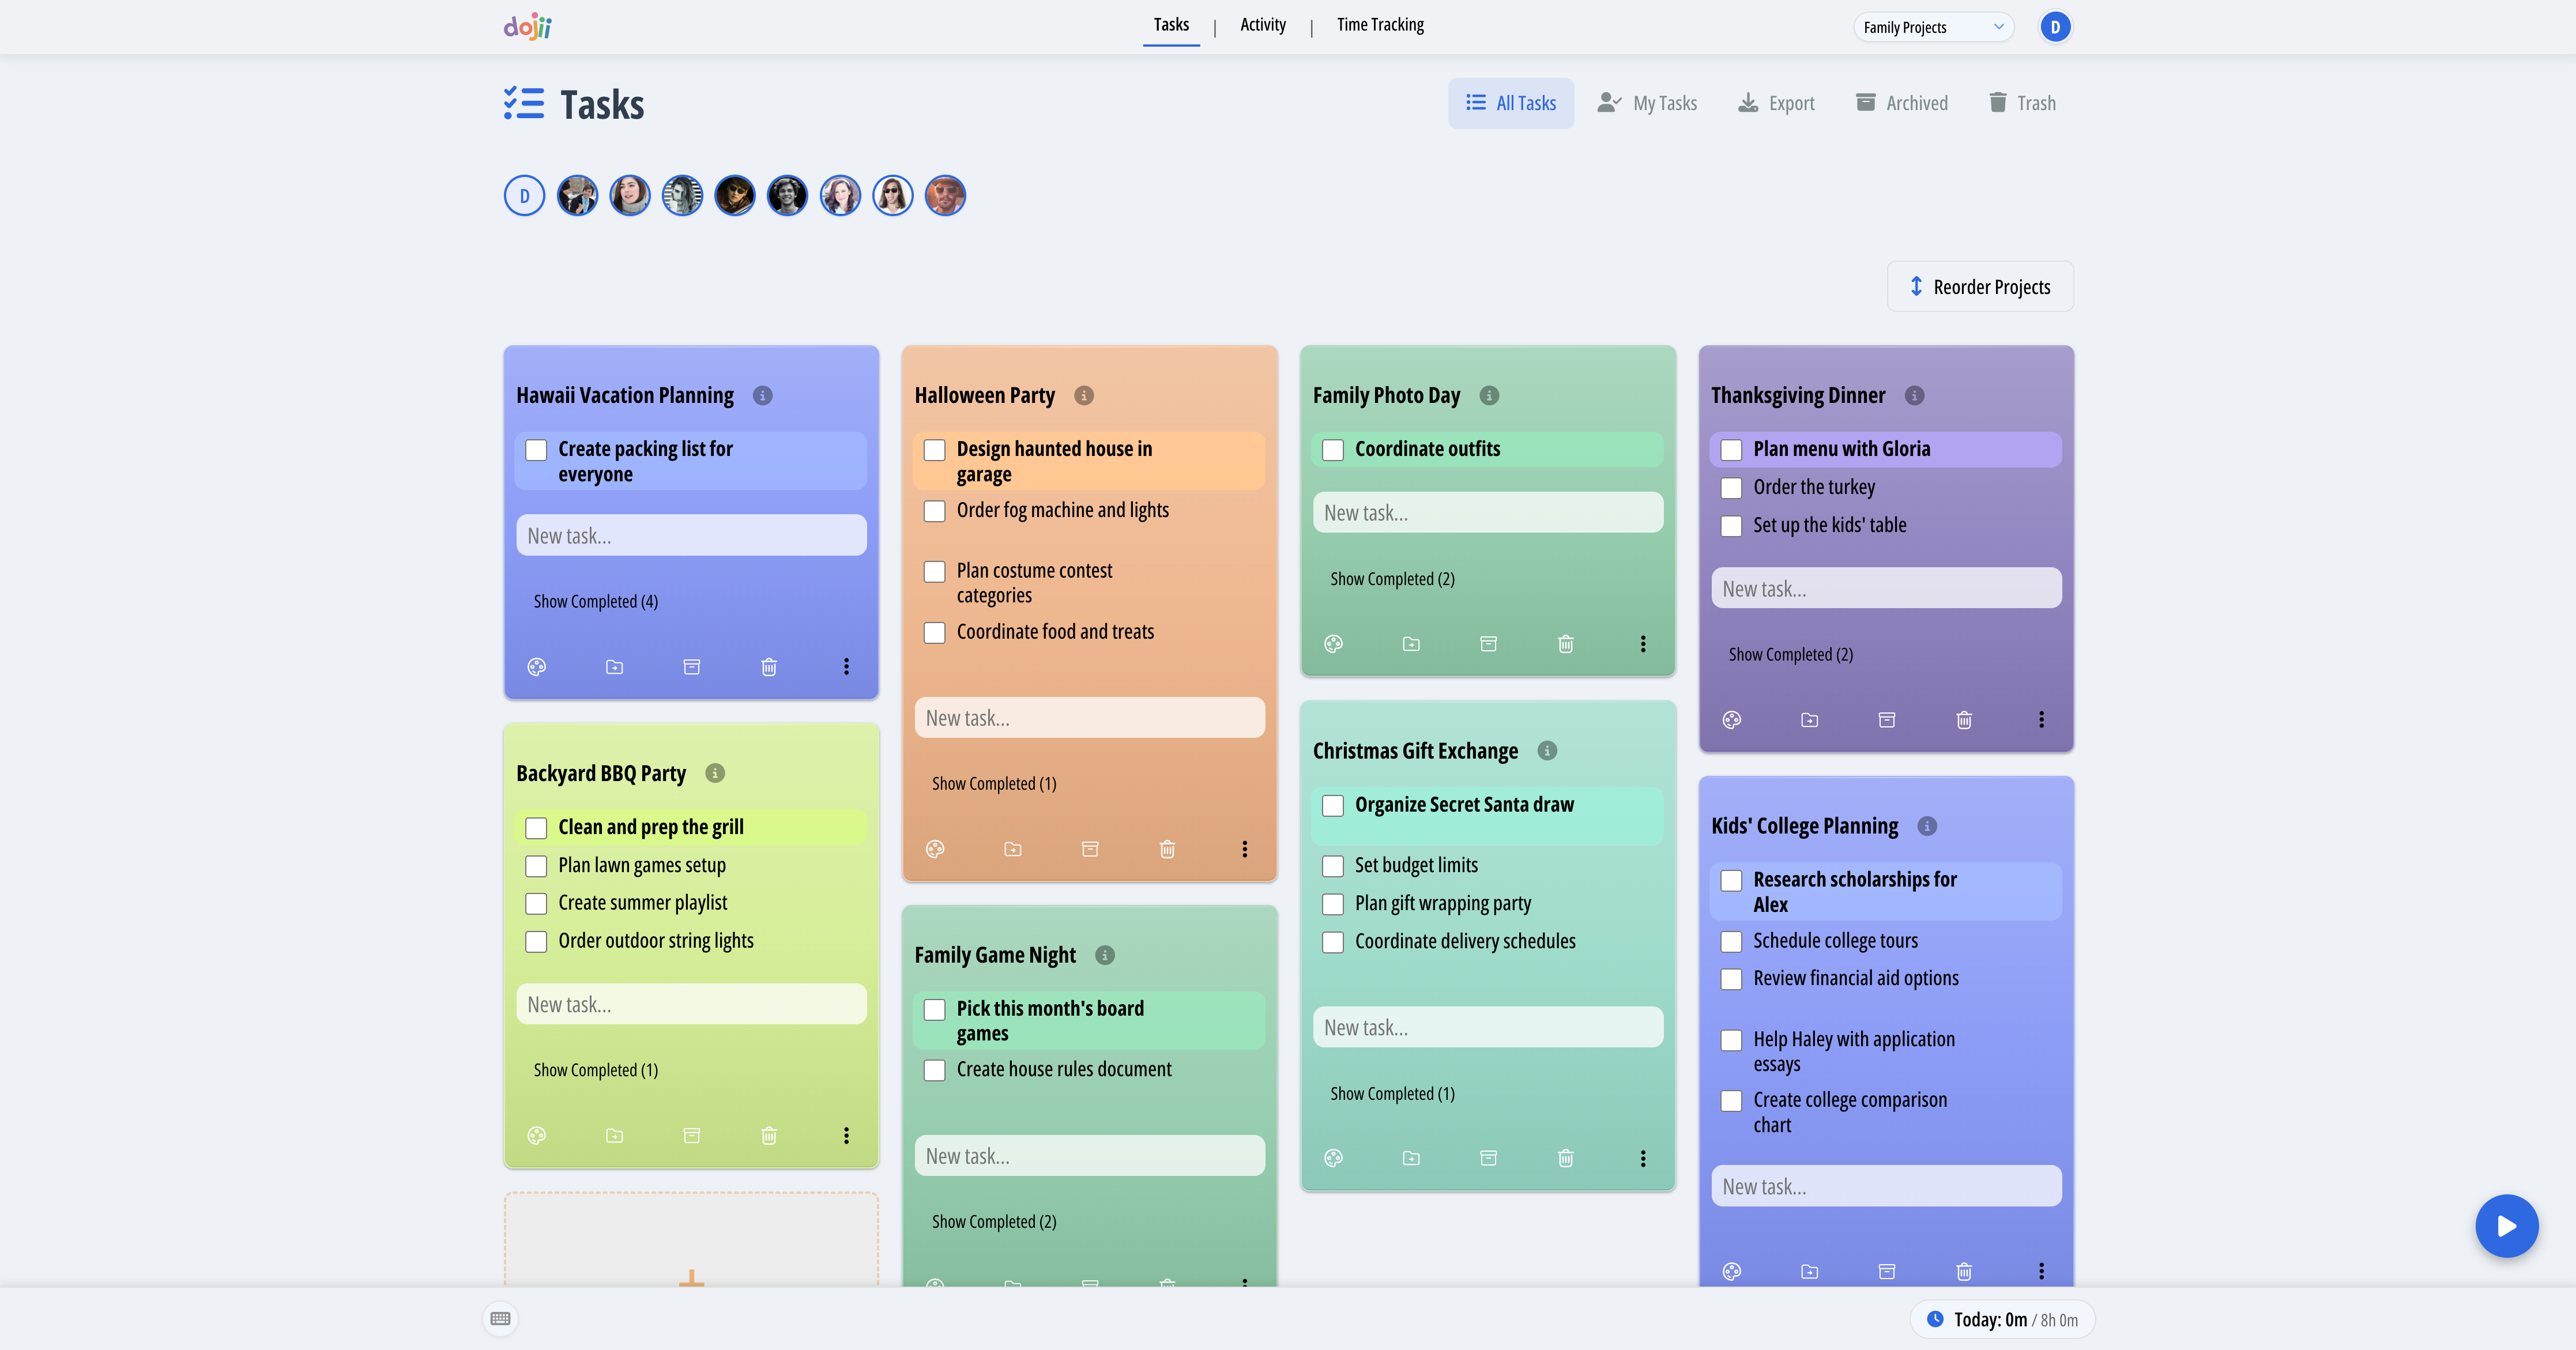Viewport: 2576px width, 1350px height.
Task: Open the Trash view
Action: point(2021,102)
